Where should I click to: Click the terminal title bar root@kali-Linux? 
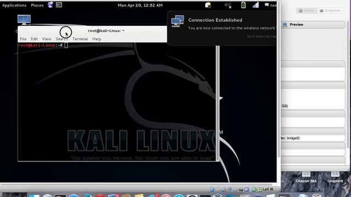tap(106, 31)
